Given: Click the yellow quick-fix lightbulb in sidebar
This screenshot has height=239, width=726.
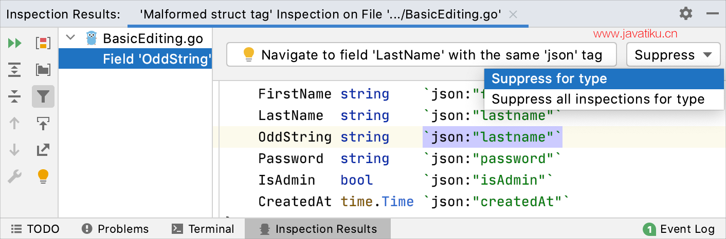Looking at the screenshot, I should coord(43,176).
